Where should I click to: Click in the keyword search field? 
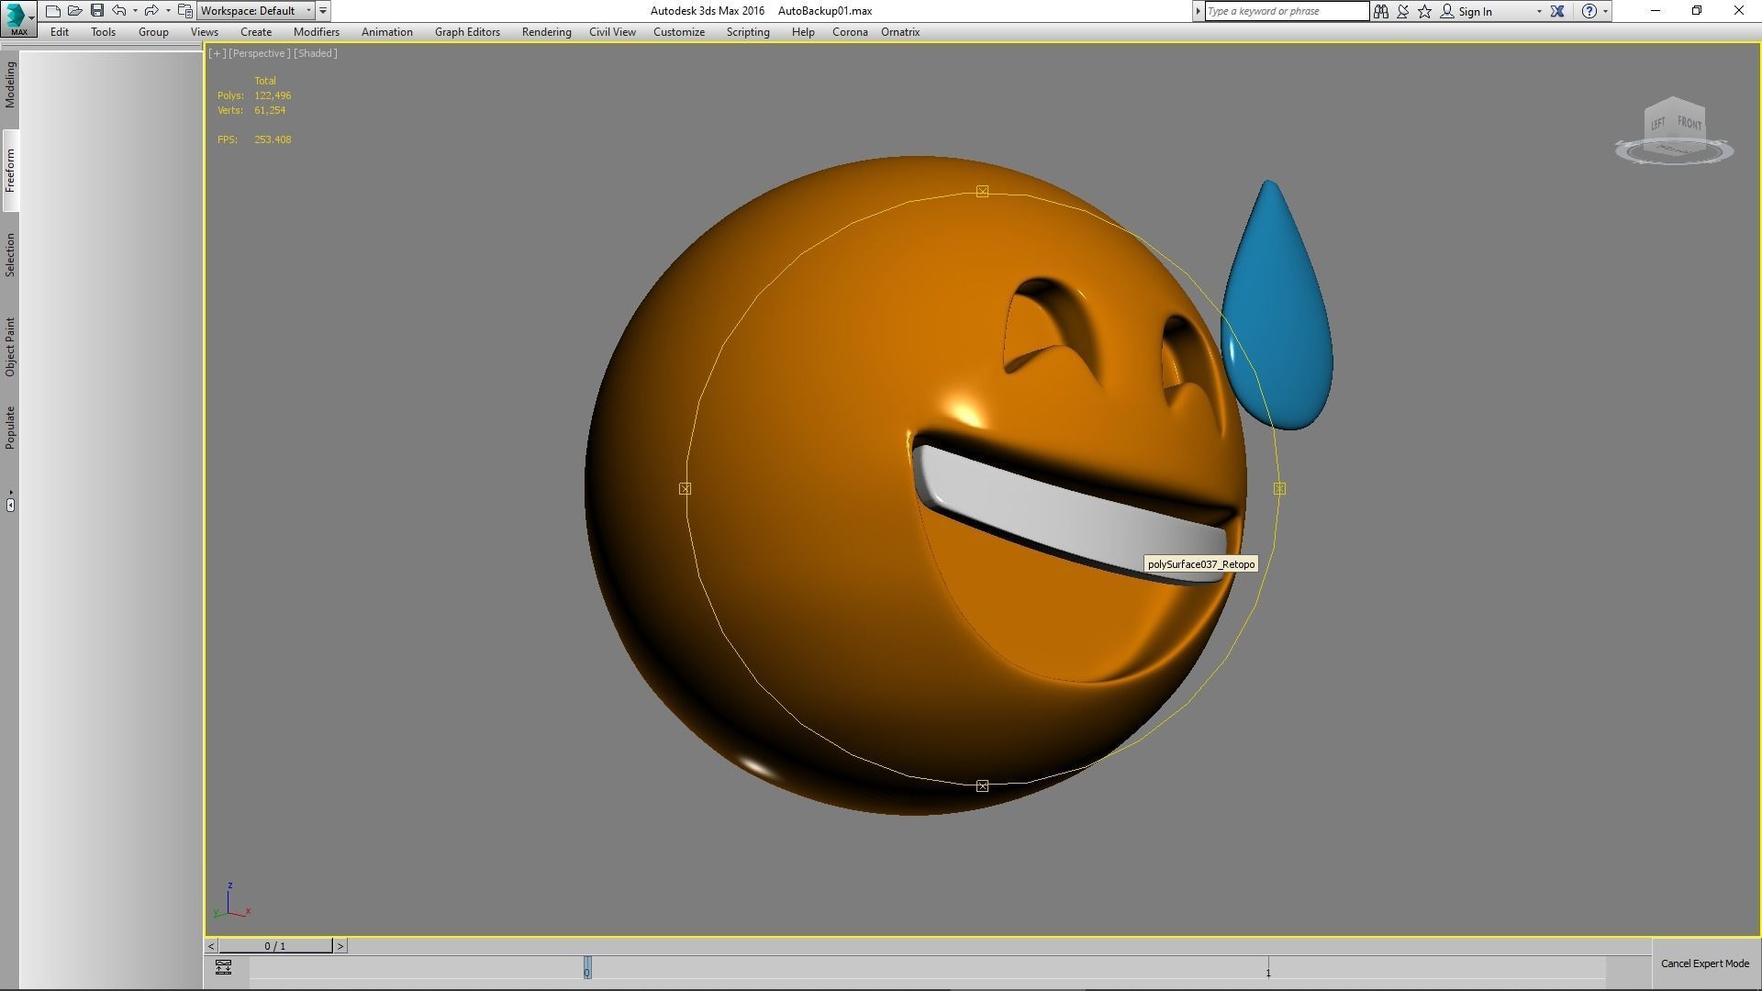[1287, 11]
